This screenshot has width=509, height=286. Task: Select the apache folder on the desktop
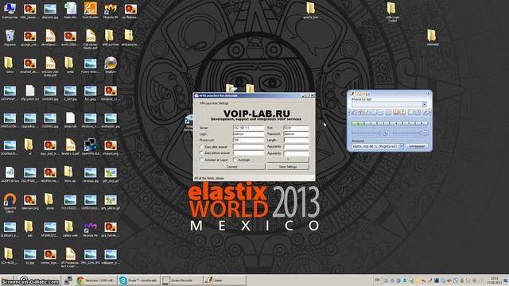pos(311,10)
